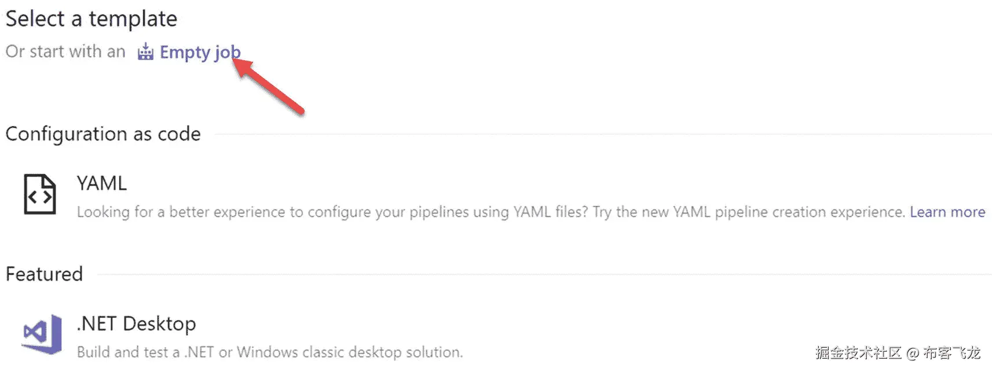The width and height of the screenshot is (992, 372).
Task: Click the YAML pipeline description text
Action: [x=490, y=212]
